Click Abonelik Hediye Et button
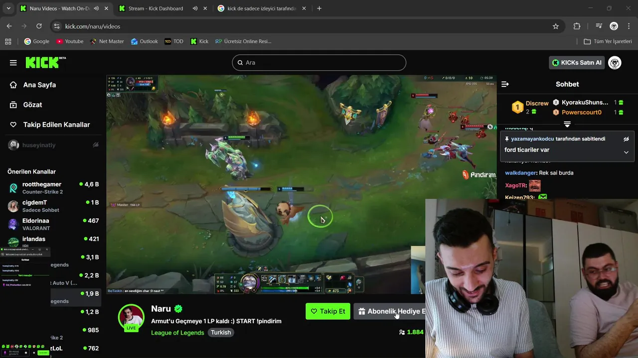Viewport: 638px width, 358px height. click(x=390, y=311)
